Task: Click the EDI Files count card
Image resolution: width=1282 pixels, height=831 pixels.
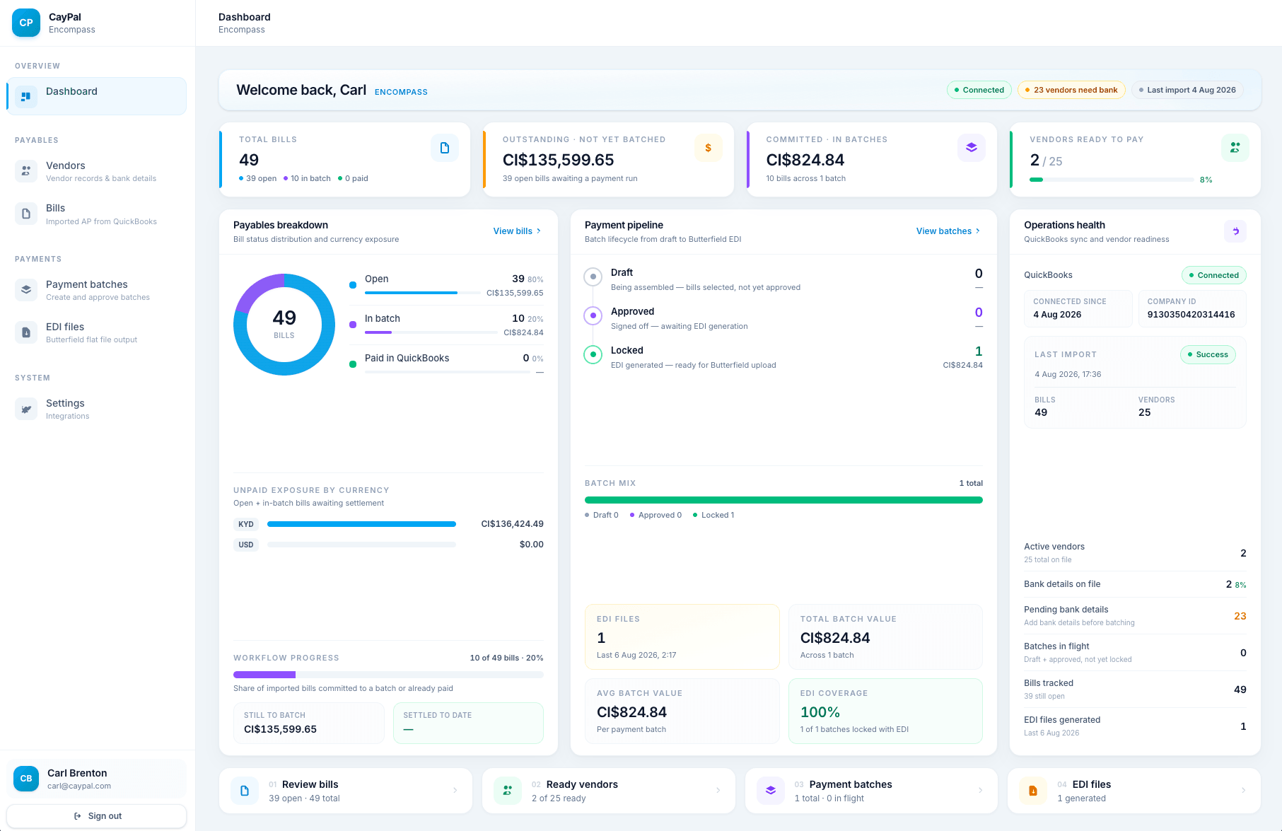Action: click(682, 637)
